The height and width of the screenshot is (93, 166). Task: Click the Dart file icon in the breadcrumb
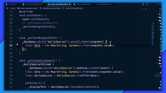click(19, 8)
